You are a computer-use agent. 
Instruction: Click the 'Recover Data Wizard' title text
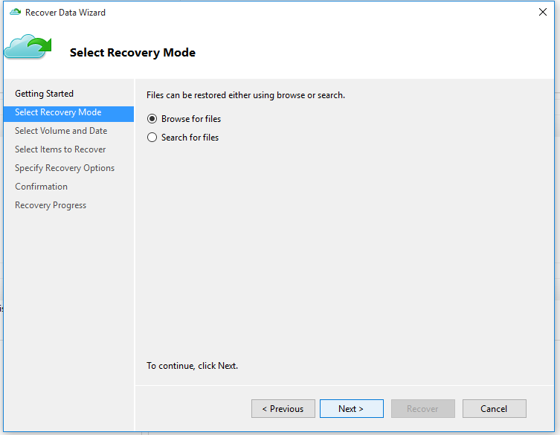(65, 13)
